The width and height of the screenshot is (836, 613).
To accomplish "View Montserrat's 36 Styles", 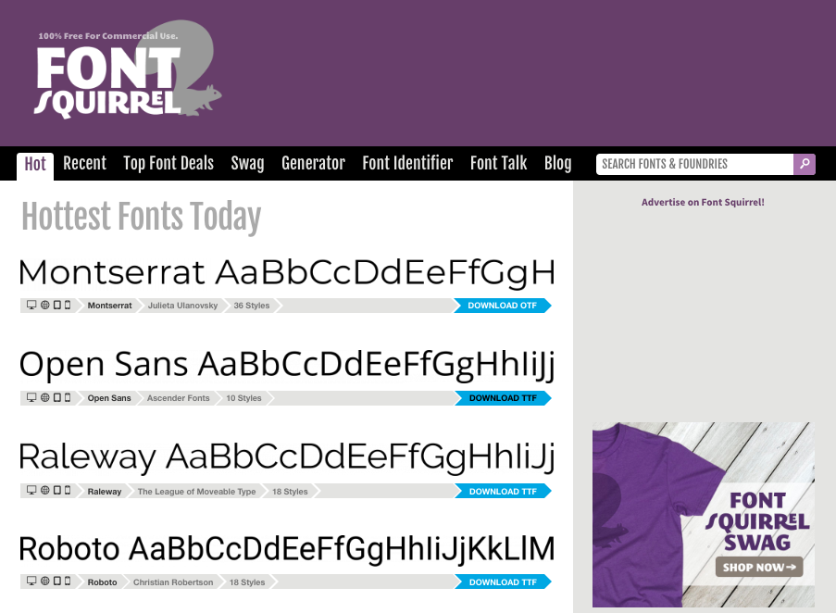I will click(252, 306).
